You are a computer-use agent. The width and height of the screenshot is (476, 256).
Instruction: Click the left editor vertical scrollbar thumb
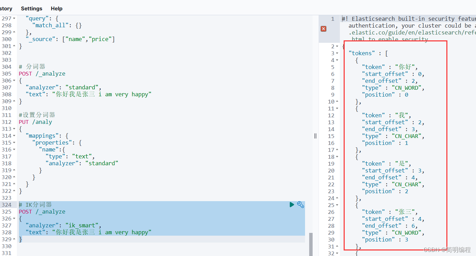coord(311,244)
